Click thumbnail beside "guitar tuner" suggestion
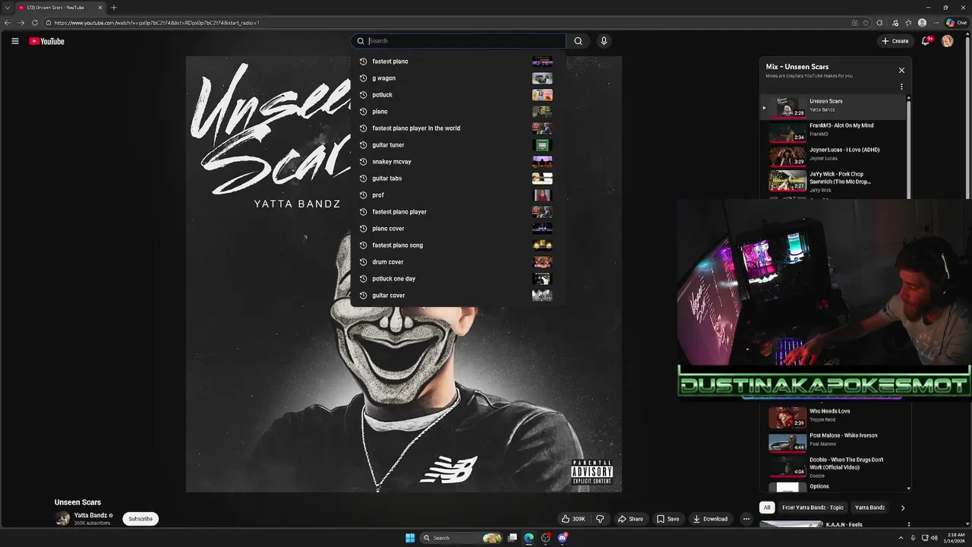The height and width of the screenshot is (547, 972). coord(542,145)
